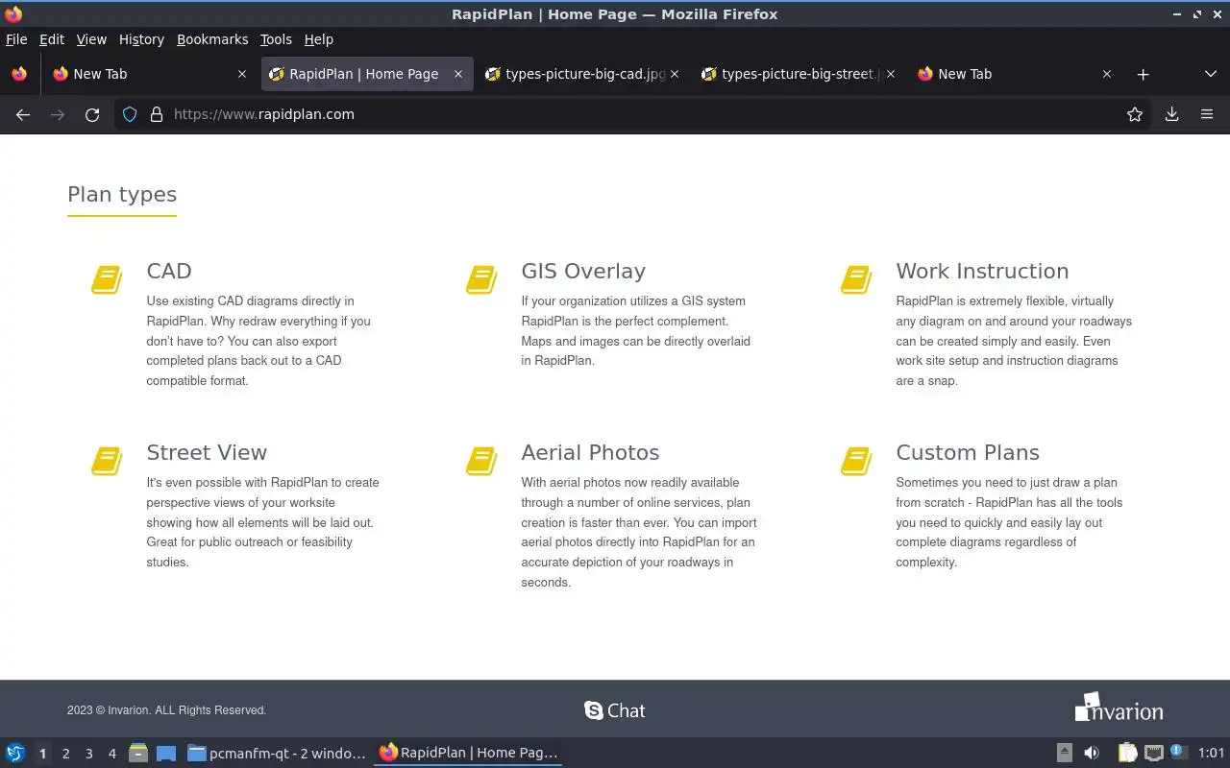The height and width of the screenshot is (768, 1230).
Task: Open the file manager launcher in taskbar
Action: coord(138,754)
